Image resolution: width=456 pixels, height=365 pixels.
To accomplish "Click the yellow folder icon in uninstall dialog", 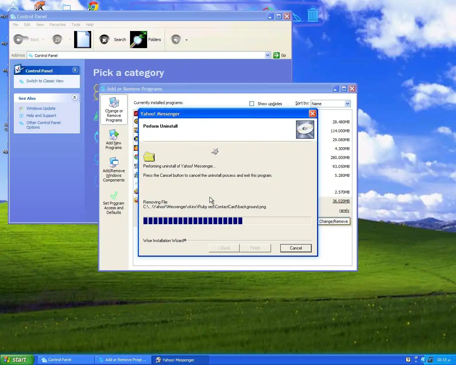I will tap(149, 156).
